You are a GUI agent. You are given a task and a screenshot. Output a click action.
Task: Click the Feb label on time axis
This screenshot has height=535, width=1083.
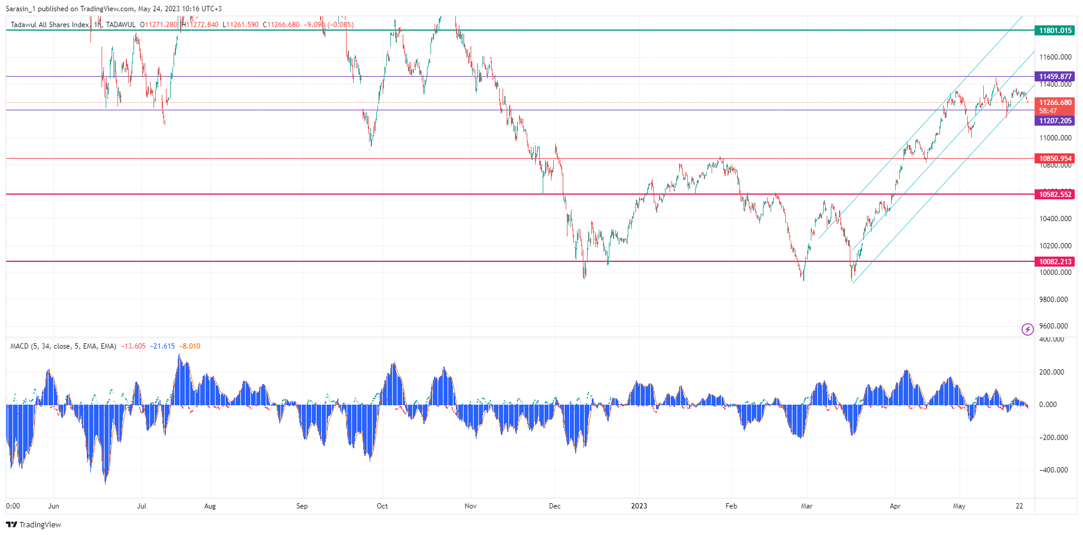tap(731, 506)
